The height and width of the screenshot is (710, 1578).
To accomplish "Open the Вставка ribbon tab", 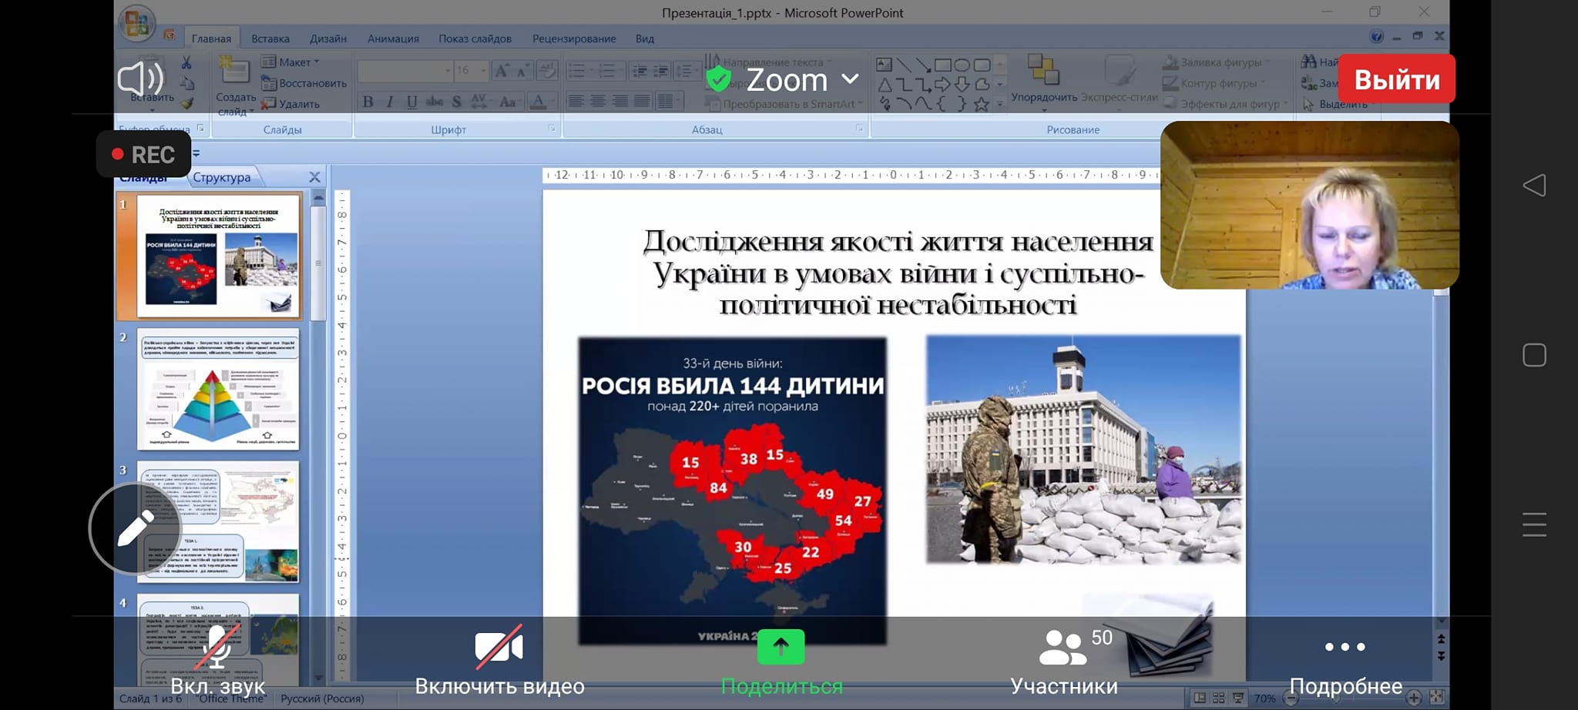I will [x=270, y=39].
